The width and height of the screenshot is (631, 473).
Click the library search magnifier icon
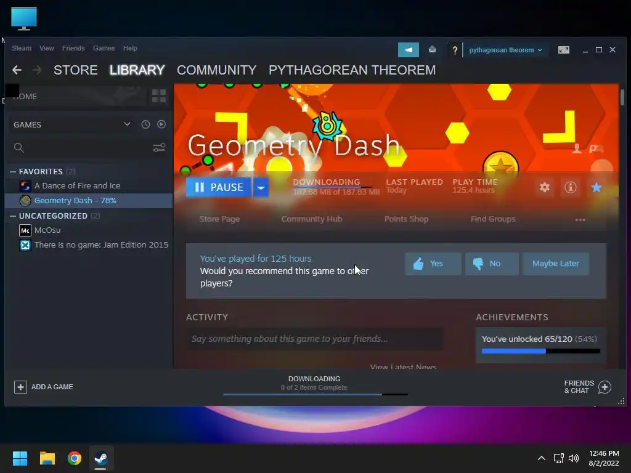19,148
